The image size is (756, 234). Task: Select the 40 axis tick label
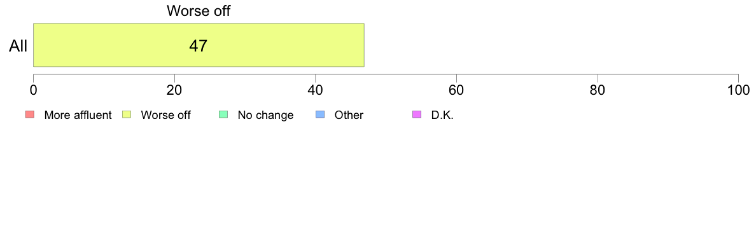[x=316, y=90]
